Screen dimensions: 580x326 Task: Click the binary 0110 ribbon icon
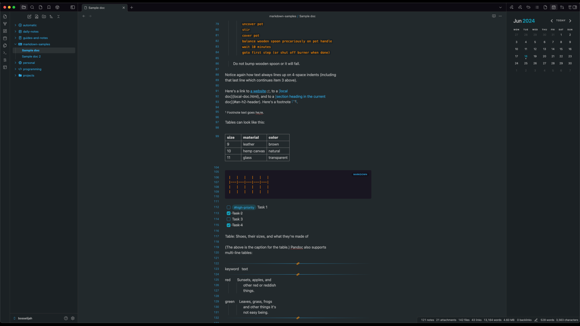pyautogui.click(x=5, y=60)
